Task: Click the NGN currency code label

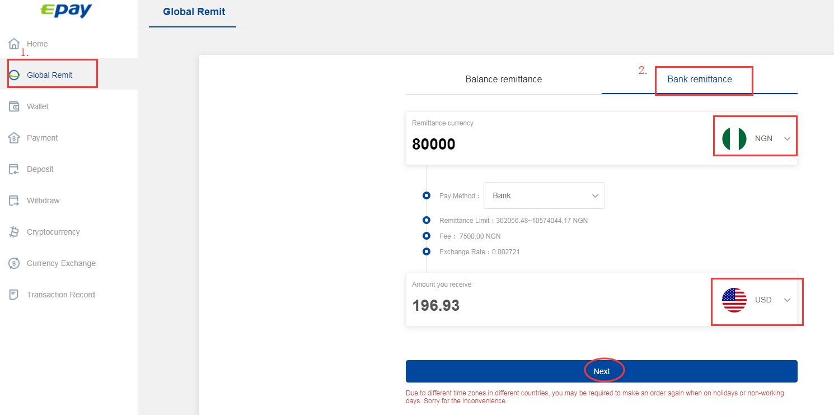Action: (x=763, y=138)
